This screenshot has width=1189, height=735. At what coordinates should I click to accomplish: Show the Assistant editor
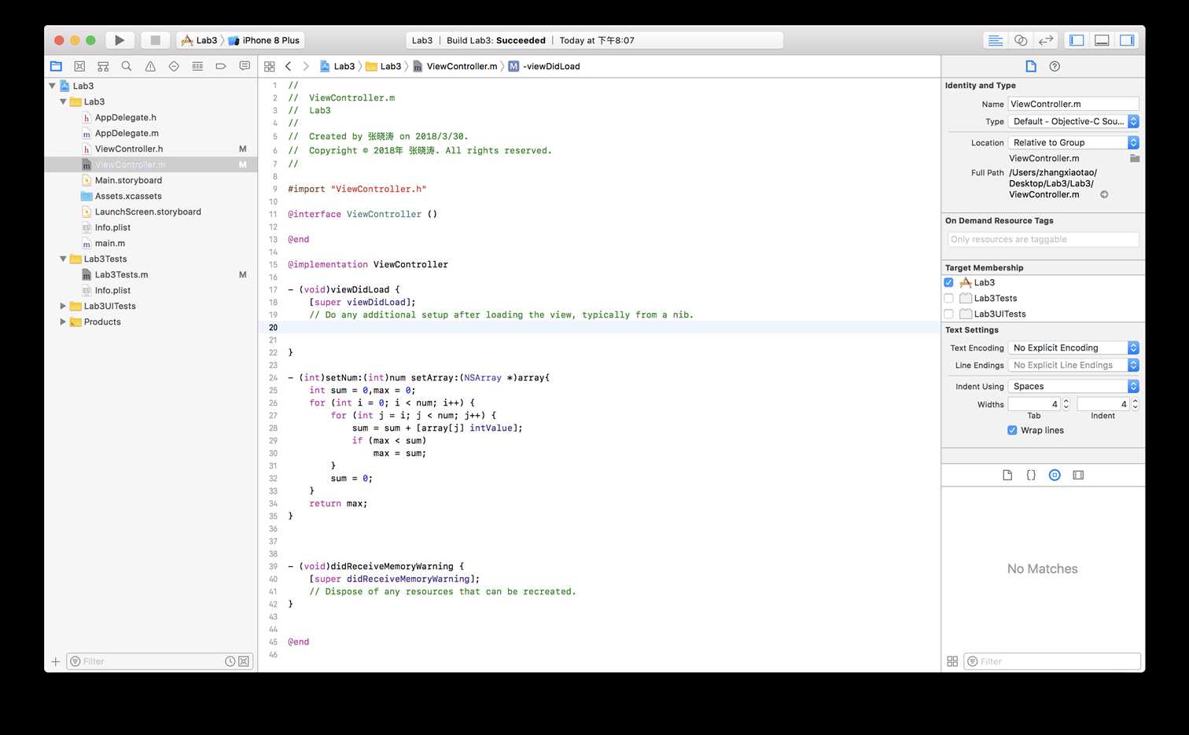click(1021, 40)
